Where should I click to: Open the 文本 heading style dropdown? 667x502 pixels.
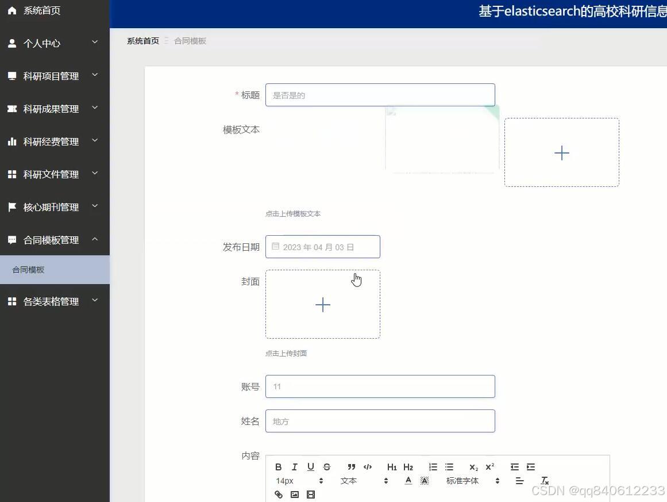pyautogui.click(x=364, y=481)
